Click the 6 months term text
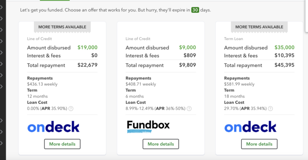The width and height of the screenshot is (308, 160). click(135, 96)
